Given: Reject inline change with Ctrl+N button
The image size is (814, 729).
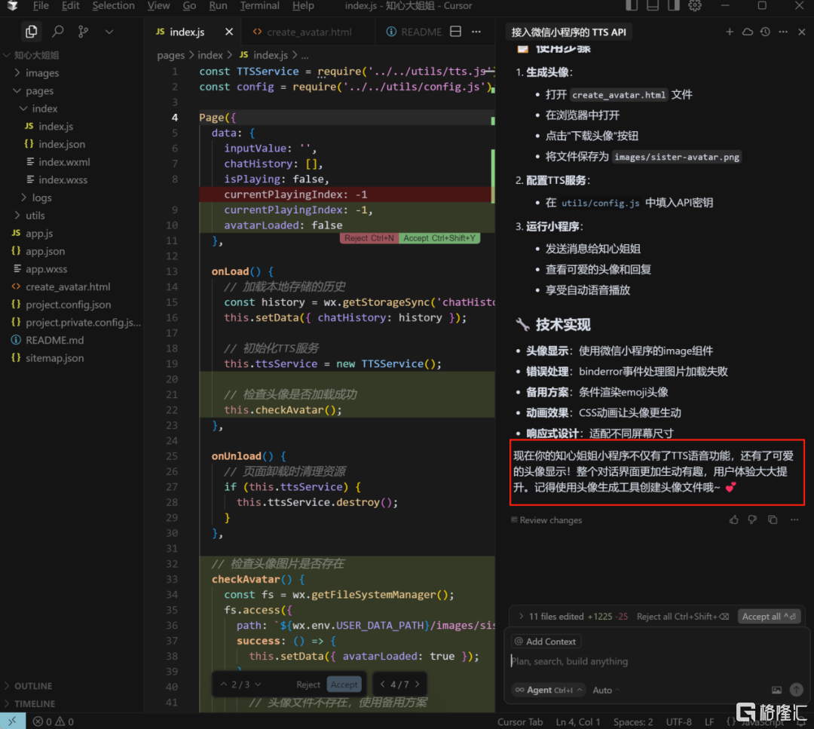Looking at the screenshot, I should pyautogui.click(x=369, y=238).
